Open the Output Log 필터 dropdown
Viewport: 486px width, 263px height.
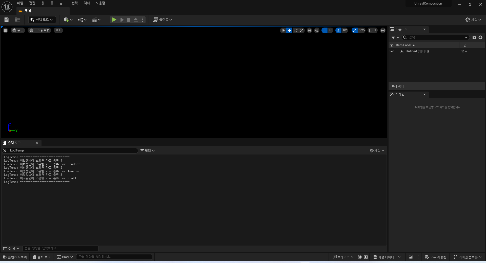click(x=148, y=151)
